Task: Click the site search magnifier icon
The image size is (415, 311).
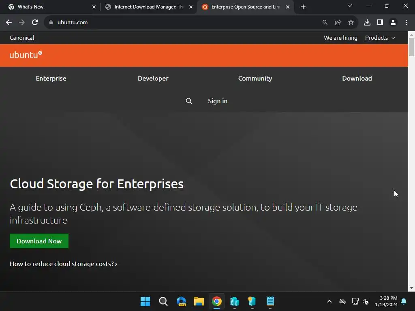Action: tap(189, 101)
